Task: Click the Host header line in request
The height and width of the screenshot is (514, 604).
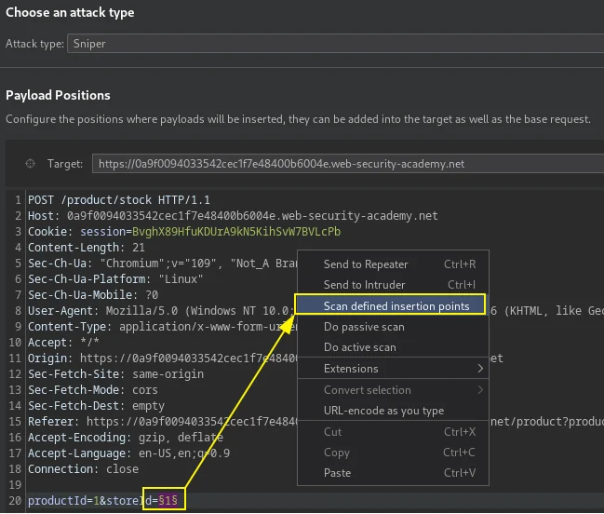Action: click(233, 216)
